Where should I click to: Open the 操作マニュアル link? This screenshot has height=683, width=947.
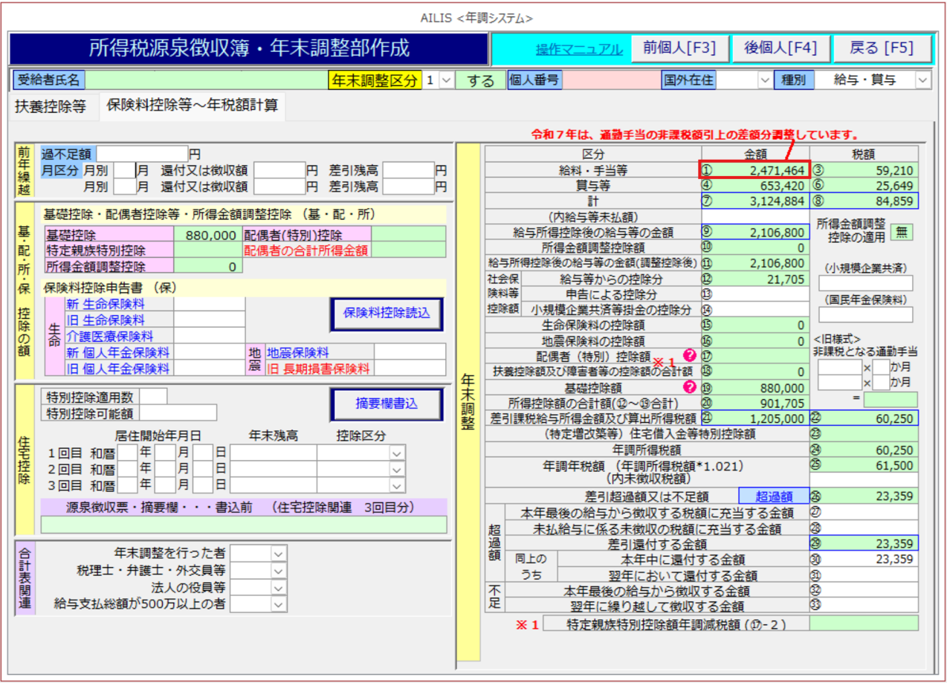(x=579, y=50)
